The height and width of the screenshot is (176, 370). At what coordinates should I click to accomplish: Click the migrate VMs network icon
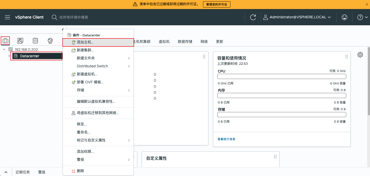pos(73,113)
